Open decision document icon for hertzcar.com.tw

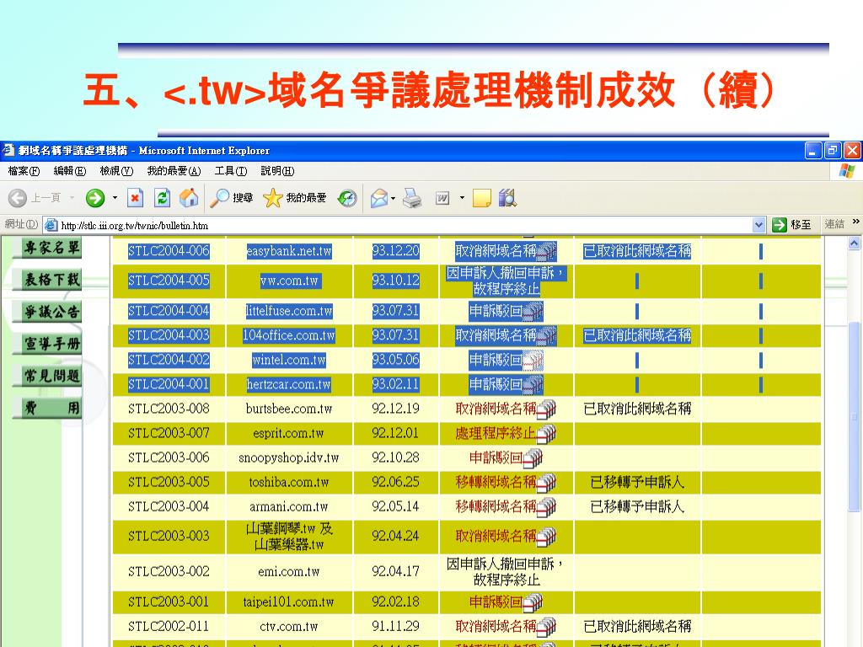tap(533, 384)
